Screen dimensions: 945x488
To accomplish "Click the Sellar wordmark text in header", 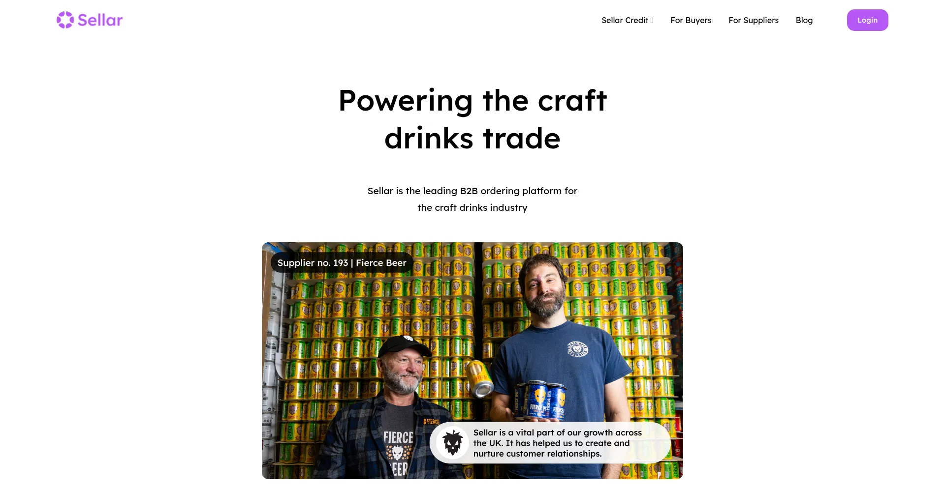I will 100,20.
